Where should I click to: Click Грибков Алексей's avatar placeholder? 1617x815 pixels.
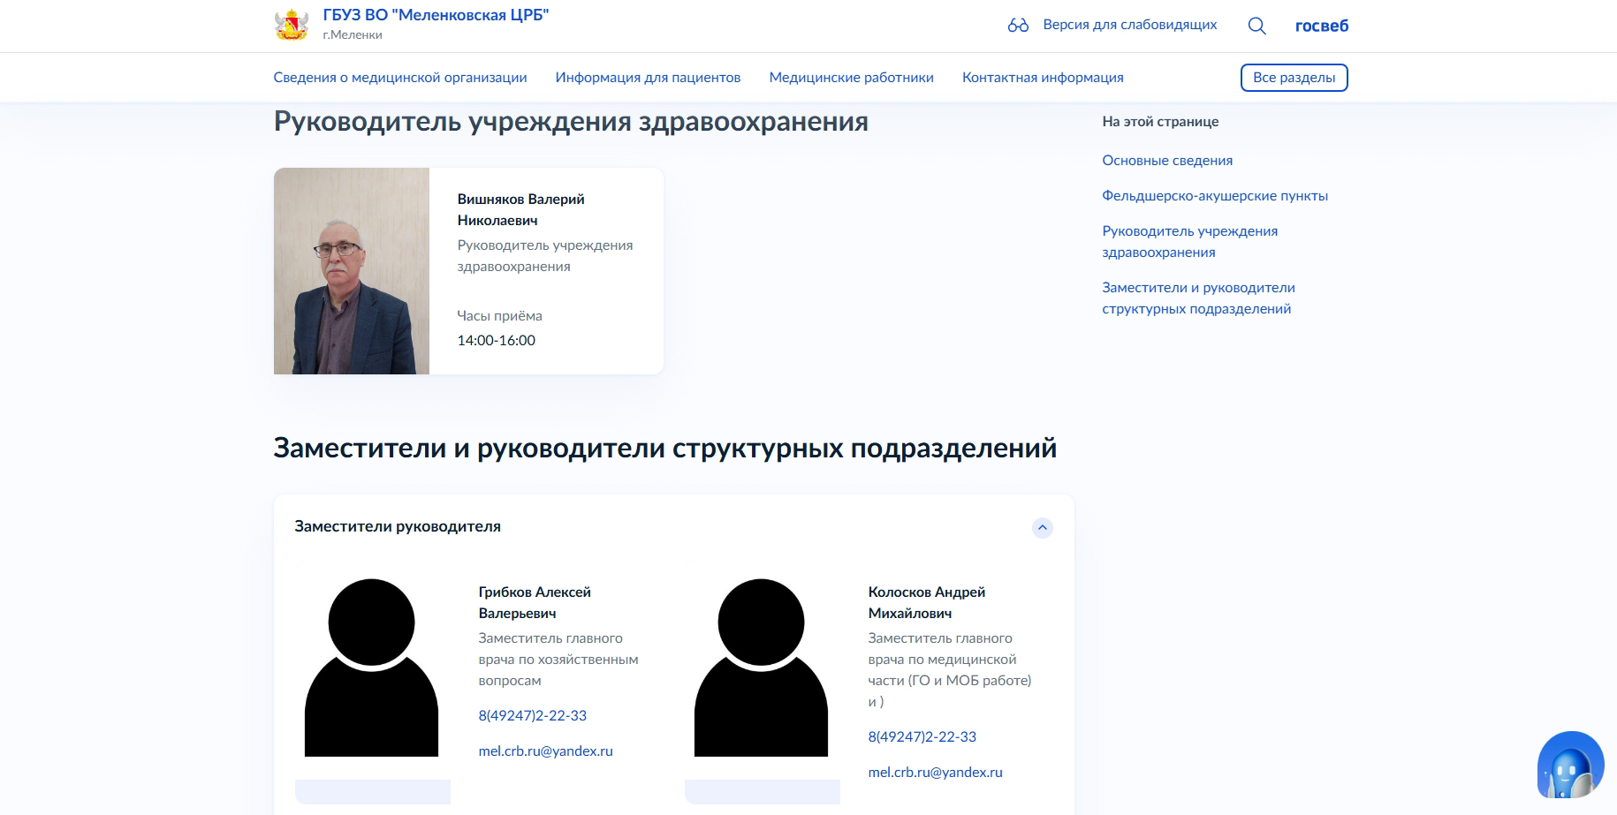tap(371, 668)
